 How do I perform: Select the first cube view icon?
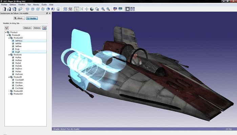[x=27, y=9]
